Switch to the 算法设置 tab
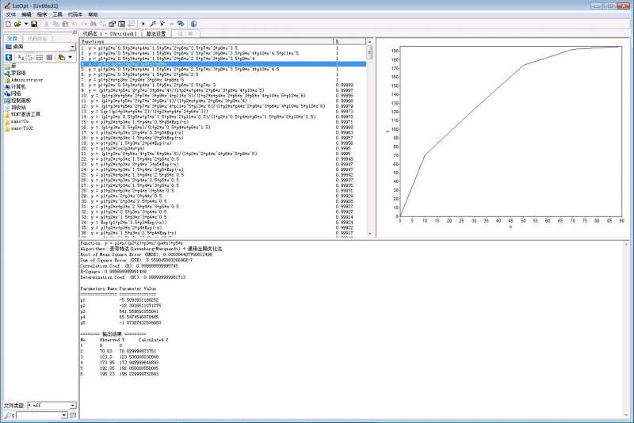Image resolution: width=634 pixels, height=423 pixels. coord(156,34)
